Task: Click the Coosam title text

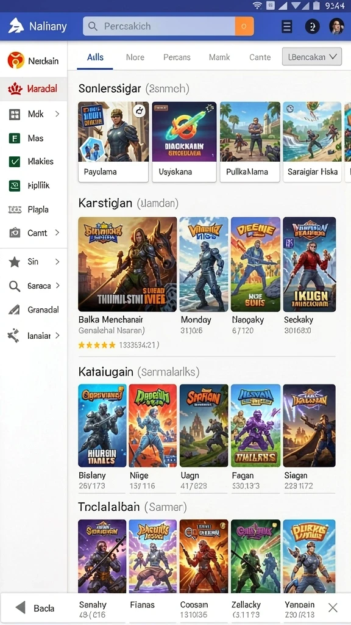Action: [x=194, y=605]
